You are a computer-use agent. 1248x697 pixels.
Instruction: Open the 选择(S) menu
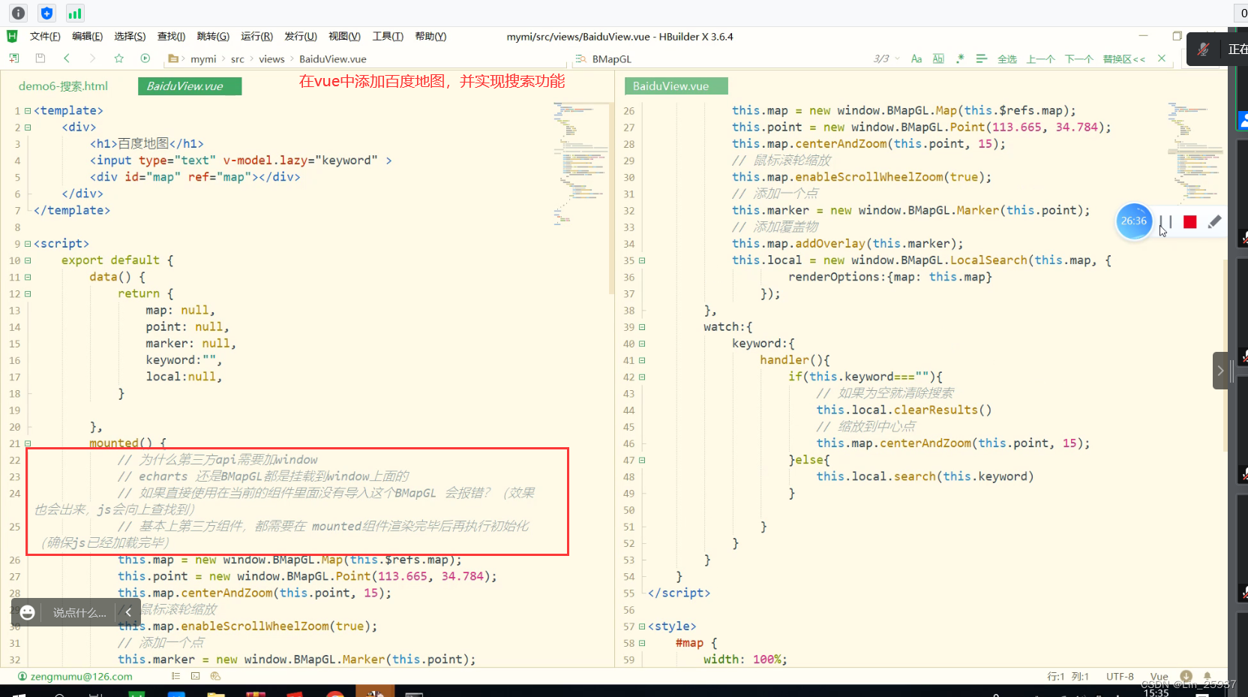(x=130, y=36)
